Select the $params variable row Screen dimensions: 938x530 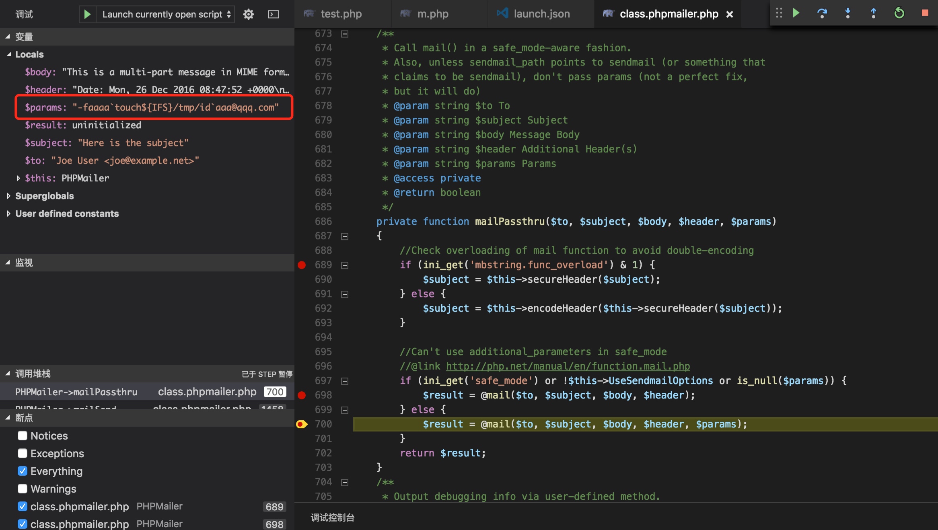147,107
